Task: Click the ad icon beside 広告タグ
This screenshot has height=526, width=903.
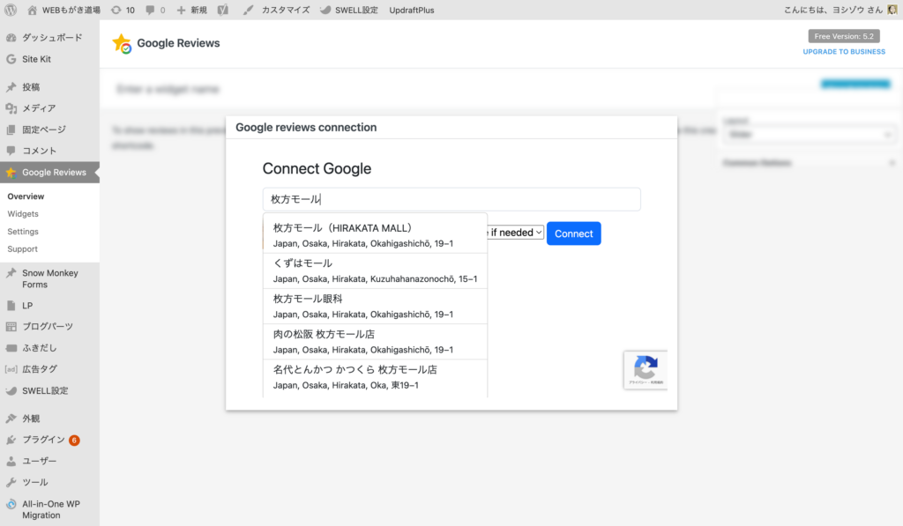Action: (11, 369)
